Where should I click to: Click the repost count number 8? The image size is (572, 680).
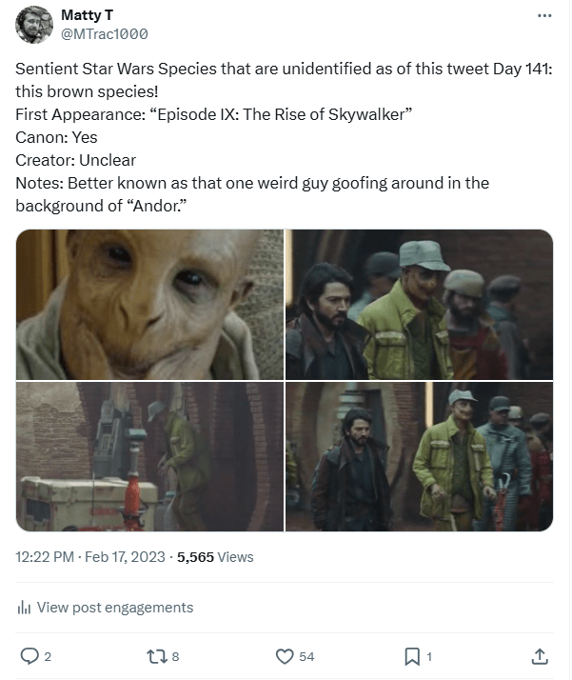point(175,656)
